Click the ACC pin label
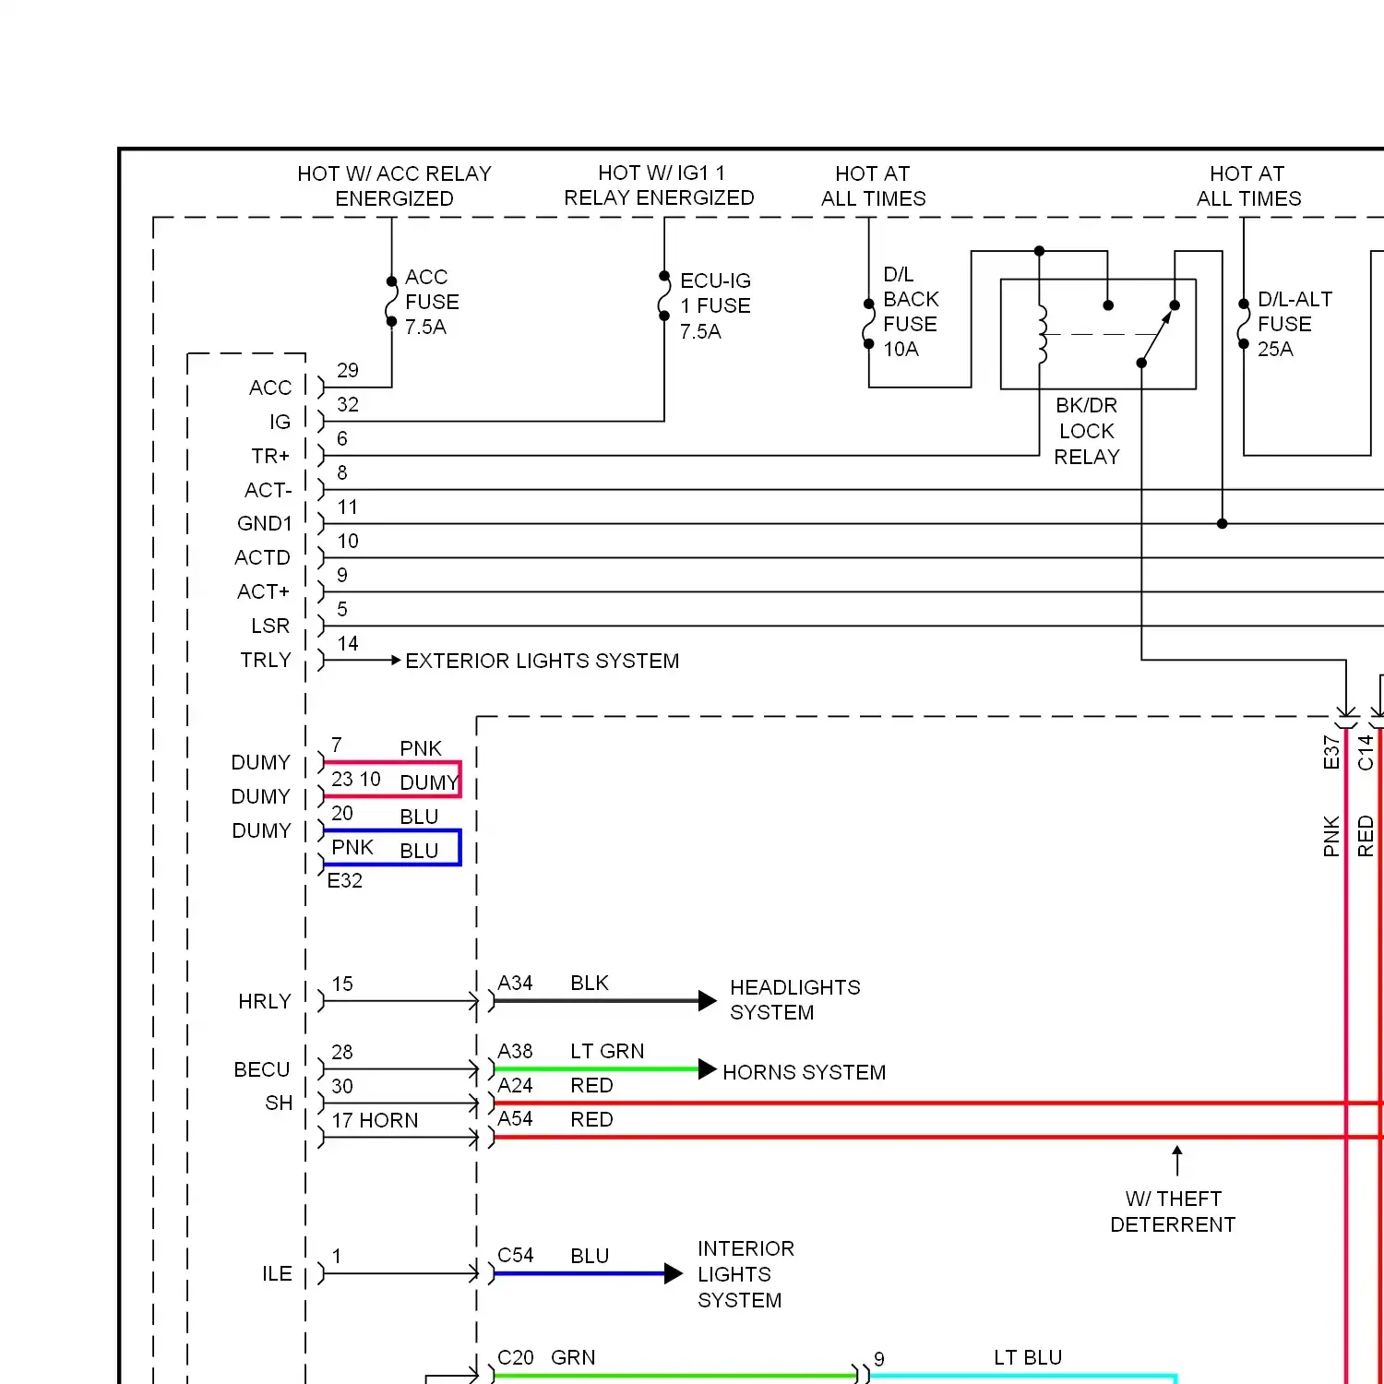The width and height of the screenshot is (1384, 1384). (270, 388)
